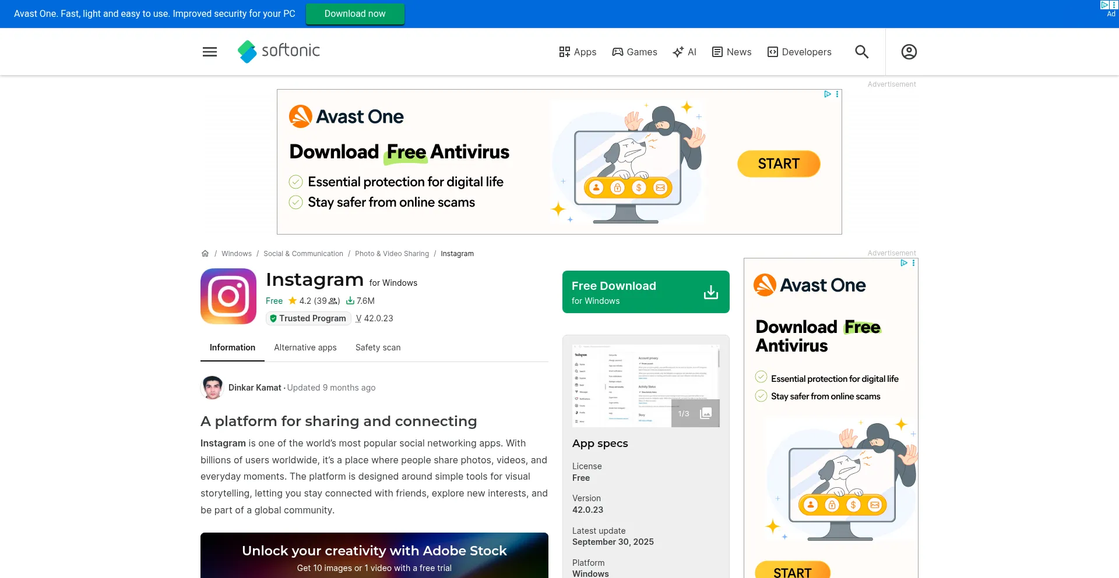Click the START button on Avast banner
The width and height of the screenshot is (1119, 578).
pos(779,164)
